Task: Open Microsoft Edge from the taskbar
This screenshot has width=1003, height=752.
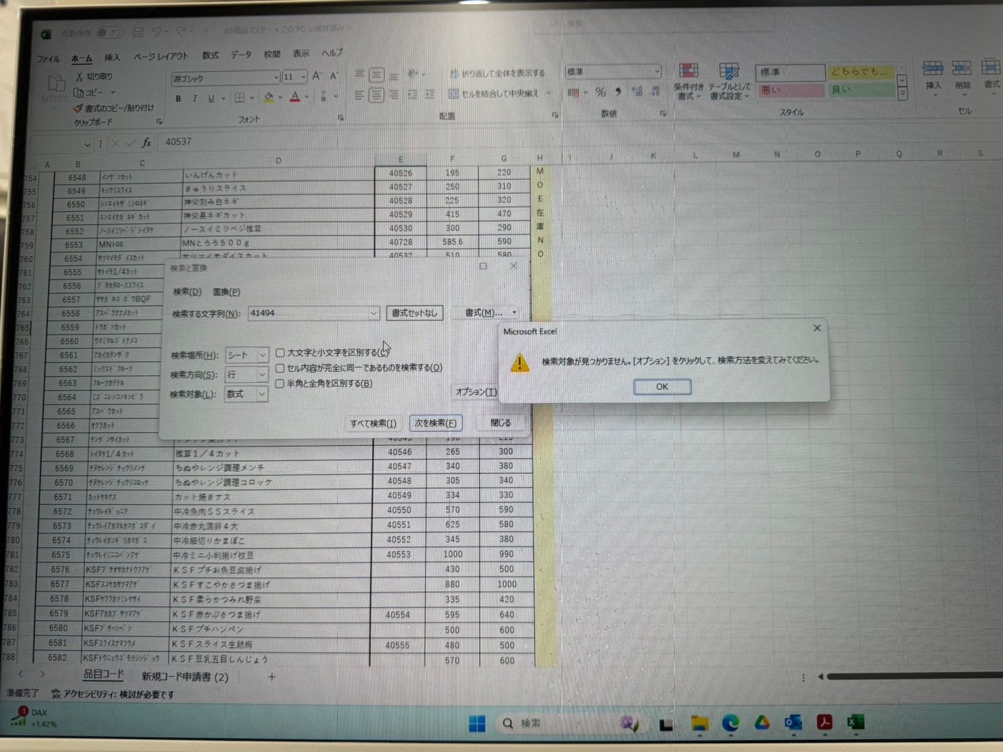Action: pos(730,723)
